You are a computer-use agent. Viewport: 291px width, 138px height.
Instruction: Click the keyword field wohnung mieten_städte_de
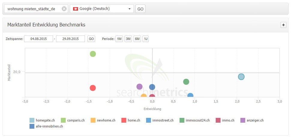pyautogui.click(x=31, y=9)
